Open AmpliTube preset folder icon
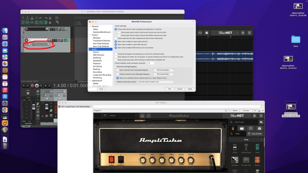The image size is (308, 173). point(105,116)
